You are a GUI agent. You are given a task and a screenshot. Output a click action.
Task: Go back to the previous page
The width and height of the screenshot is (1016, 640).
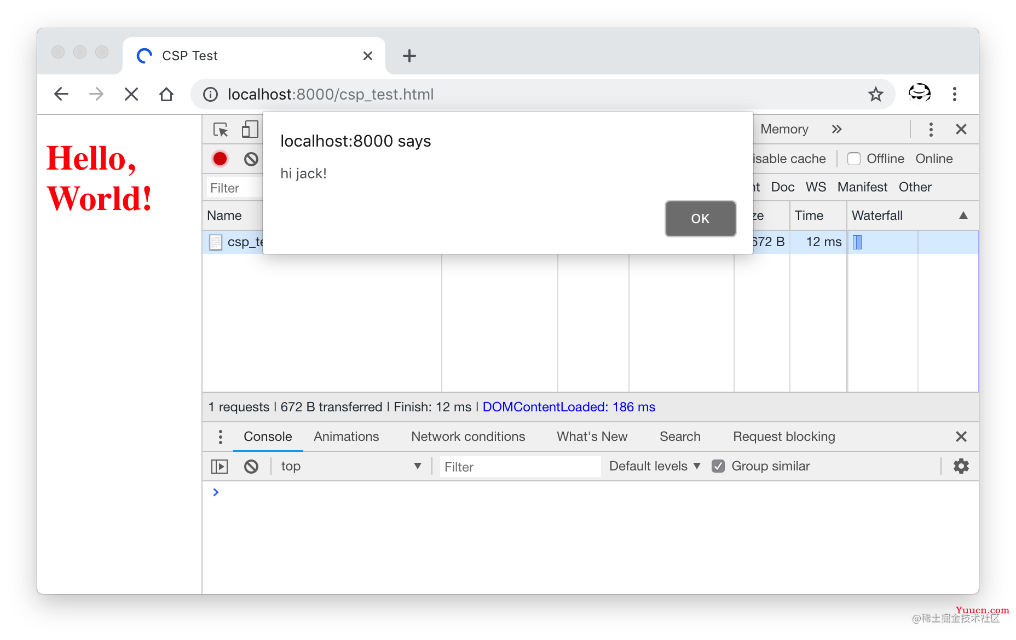pyautogui.click(x=61, y=94)
